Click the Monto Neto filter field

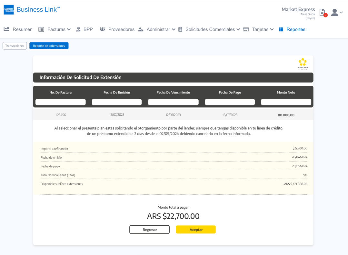286,102
